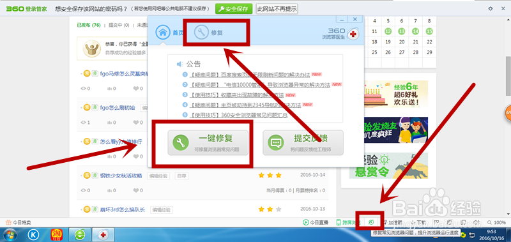Switch to browser doctor taskbar button
This screenshot has height=242, width=511.
(x=103, y=234)
